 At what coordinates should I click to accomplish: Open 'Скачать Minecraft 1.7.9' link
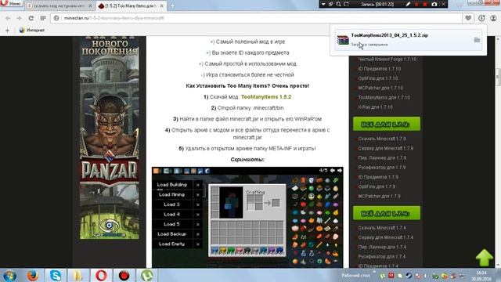[x=382, y=139]
